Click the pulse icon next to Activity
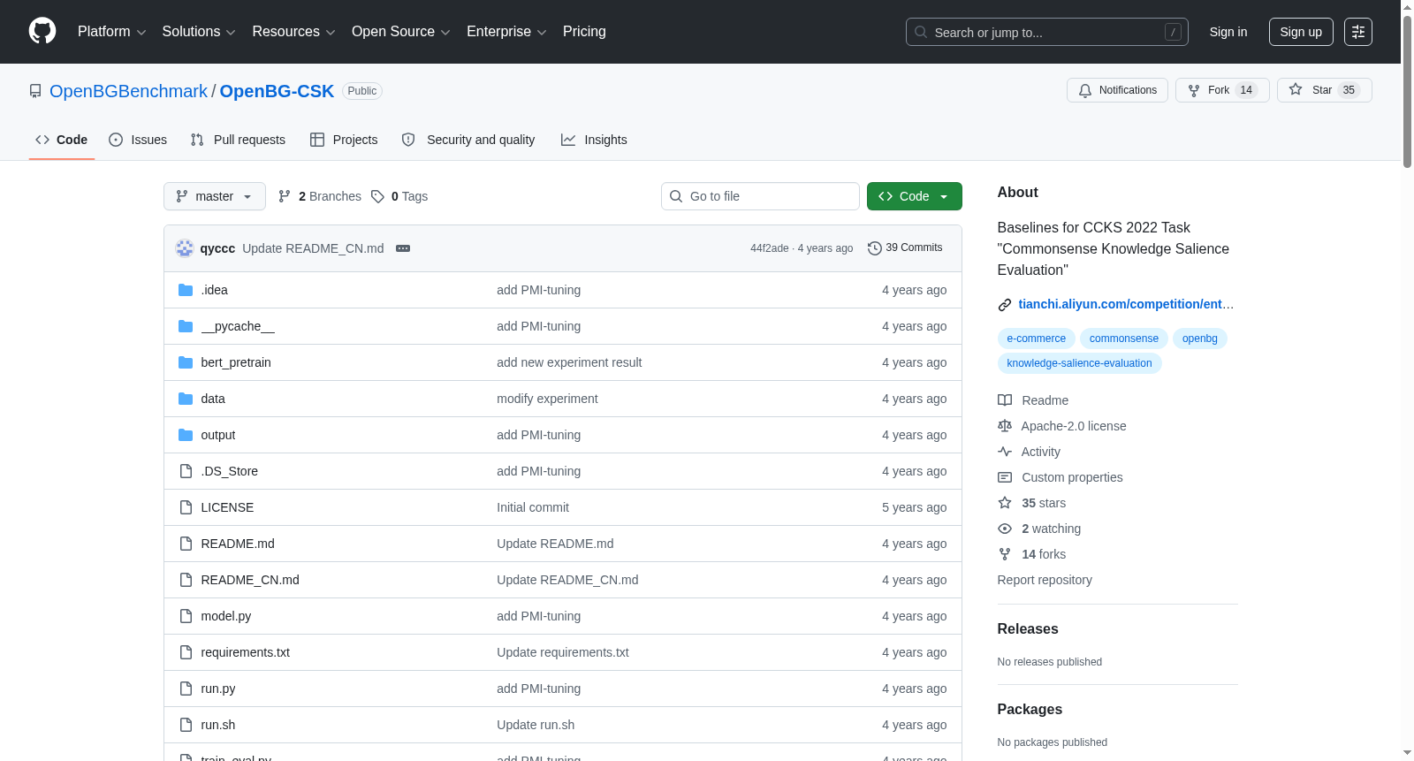Screen dimensions: 1414x761 (x=1005, y=452)
